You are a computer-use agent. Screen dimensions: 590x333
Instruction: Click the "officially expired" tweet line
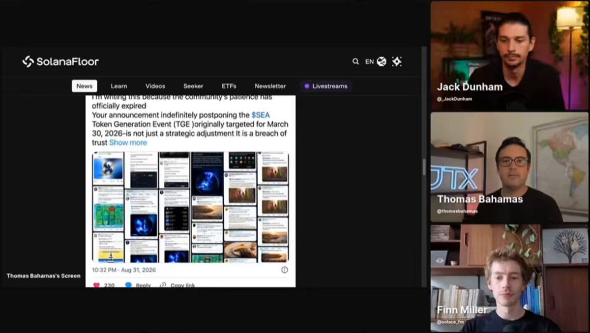(x=119, y=106)
